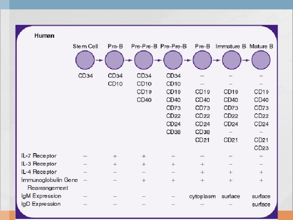Click CD19 under Pre-B
293x220 pixels.
[x=202, y=92]
